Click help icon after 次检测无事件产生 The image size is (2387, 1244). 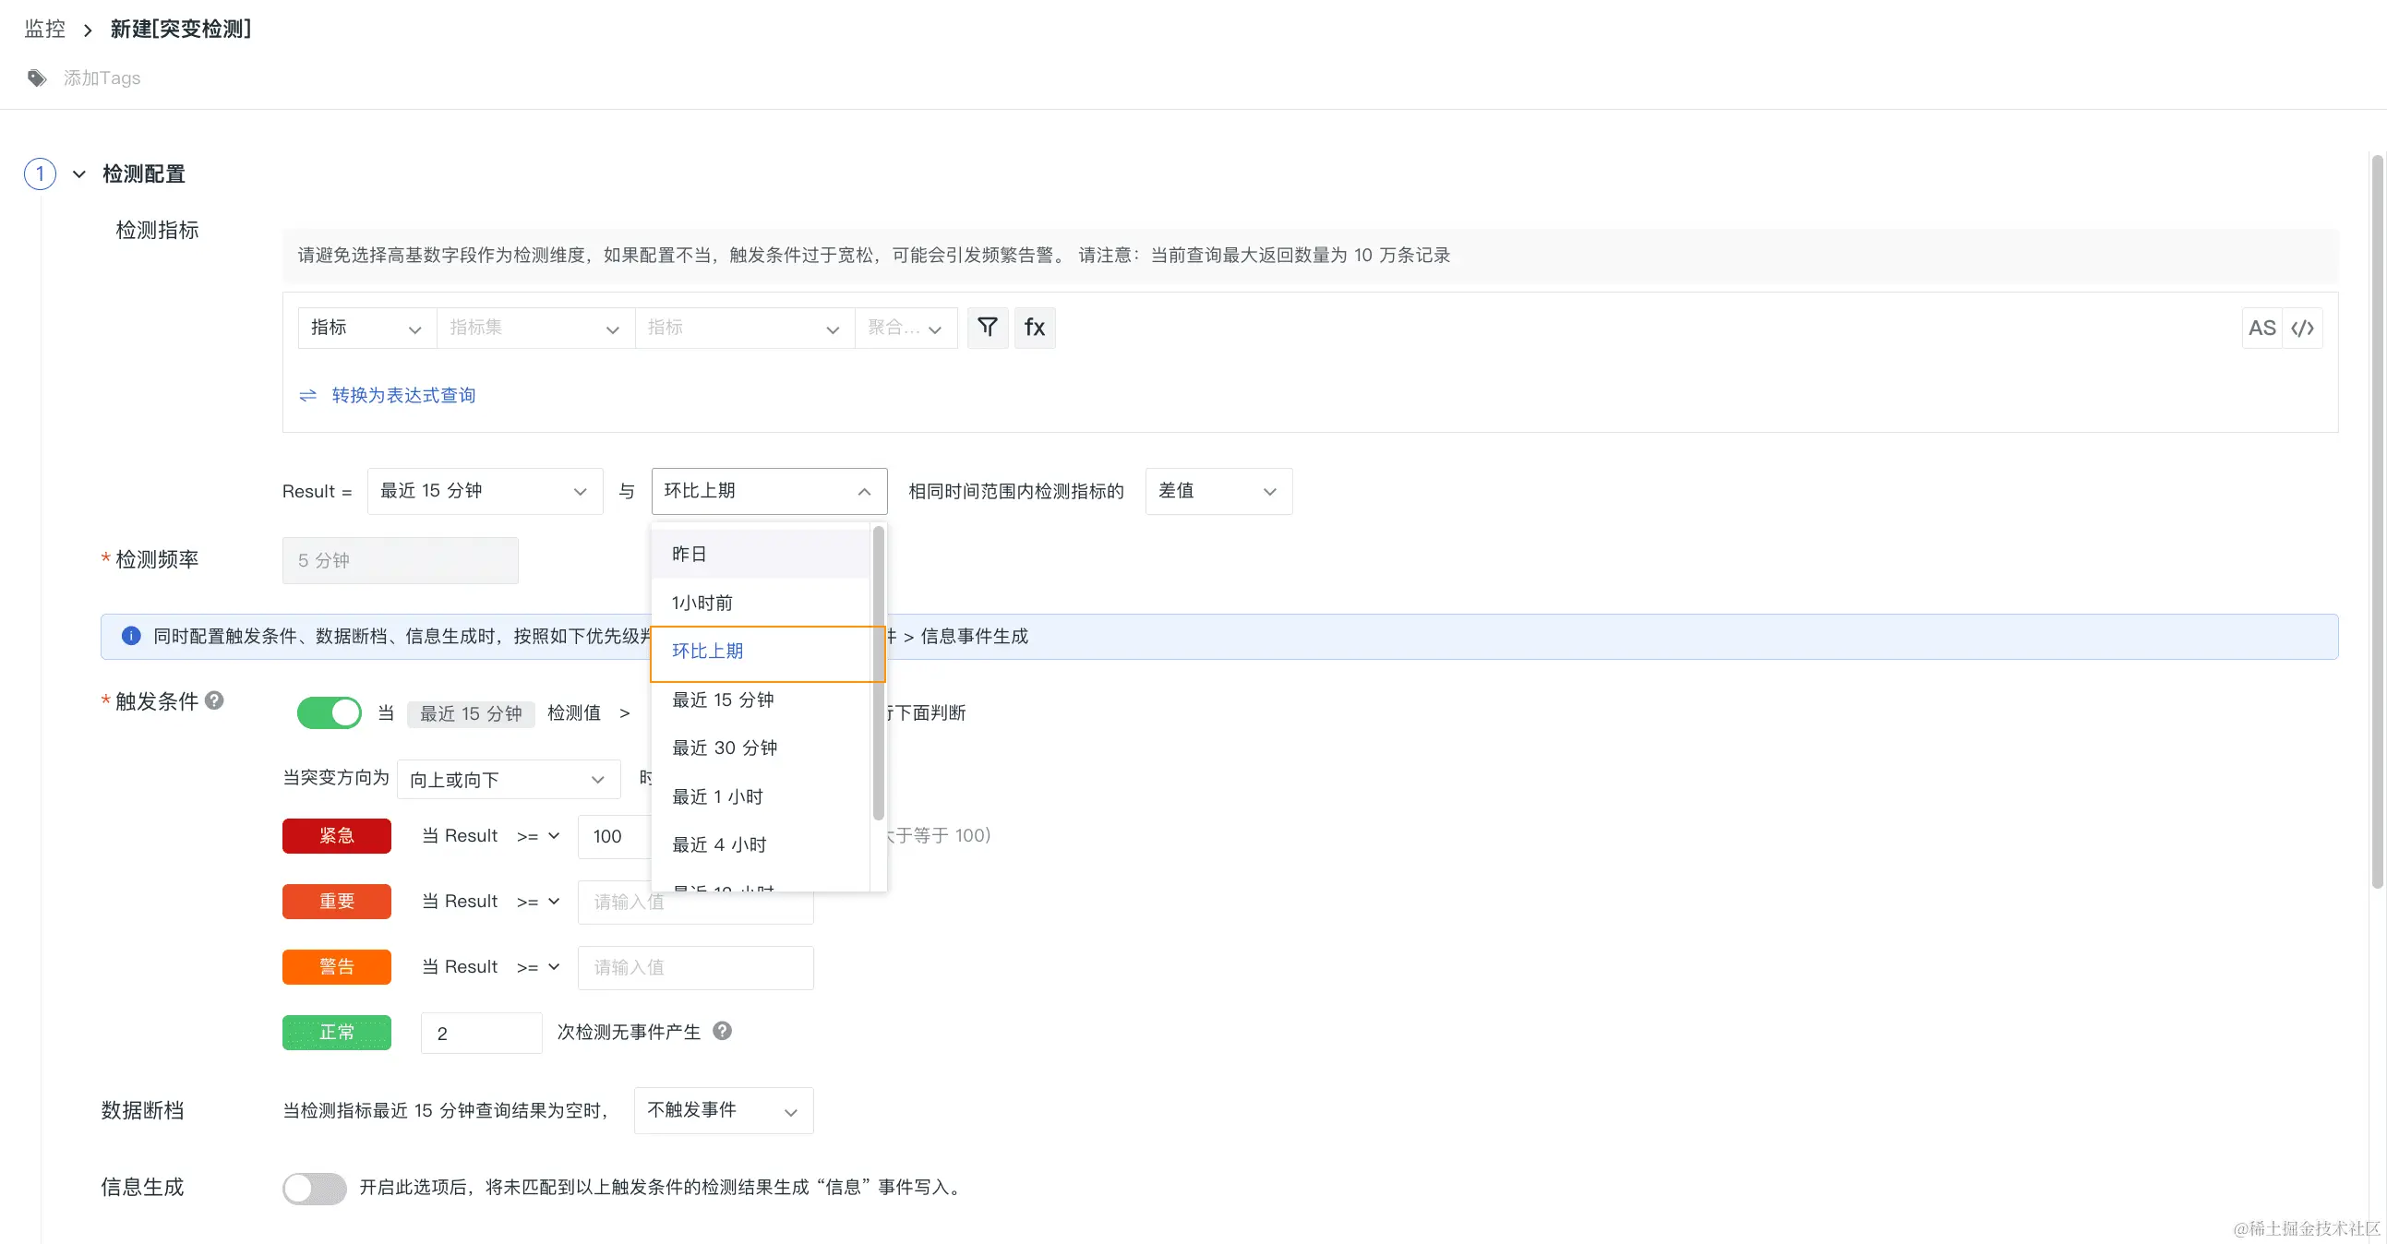722,1031
